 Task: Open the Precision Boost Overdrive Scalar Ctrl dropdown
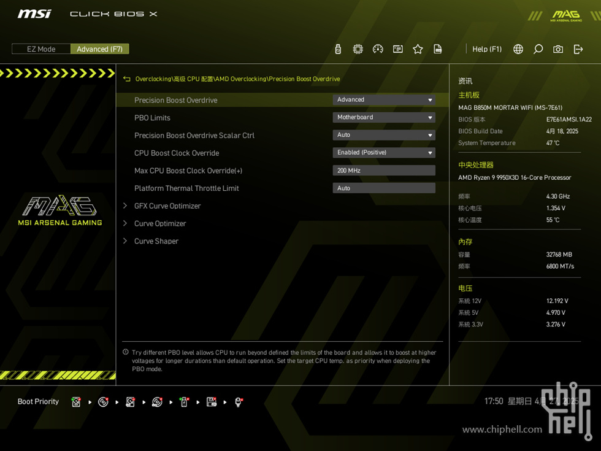(384, 135)
